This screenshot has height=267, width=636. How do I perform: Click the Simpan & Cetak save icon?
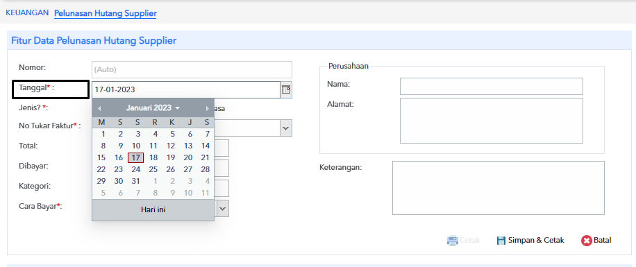[501, 240]
